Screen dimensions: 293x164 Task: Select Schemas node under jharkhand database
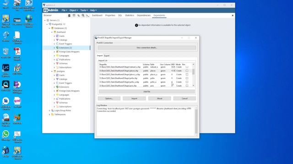click(x=63, y=63)
